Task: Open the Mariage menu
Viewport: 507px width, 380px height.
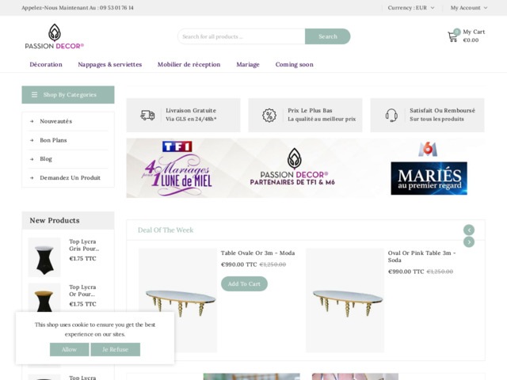Action: [248, 64]
